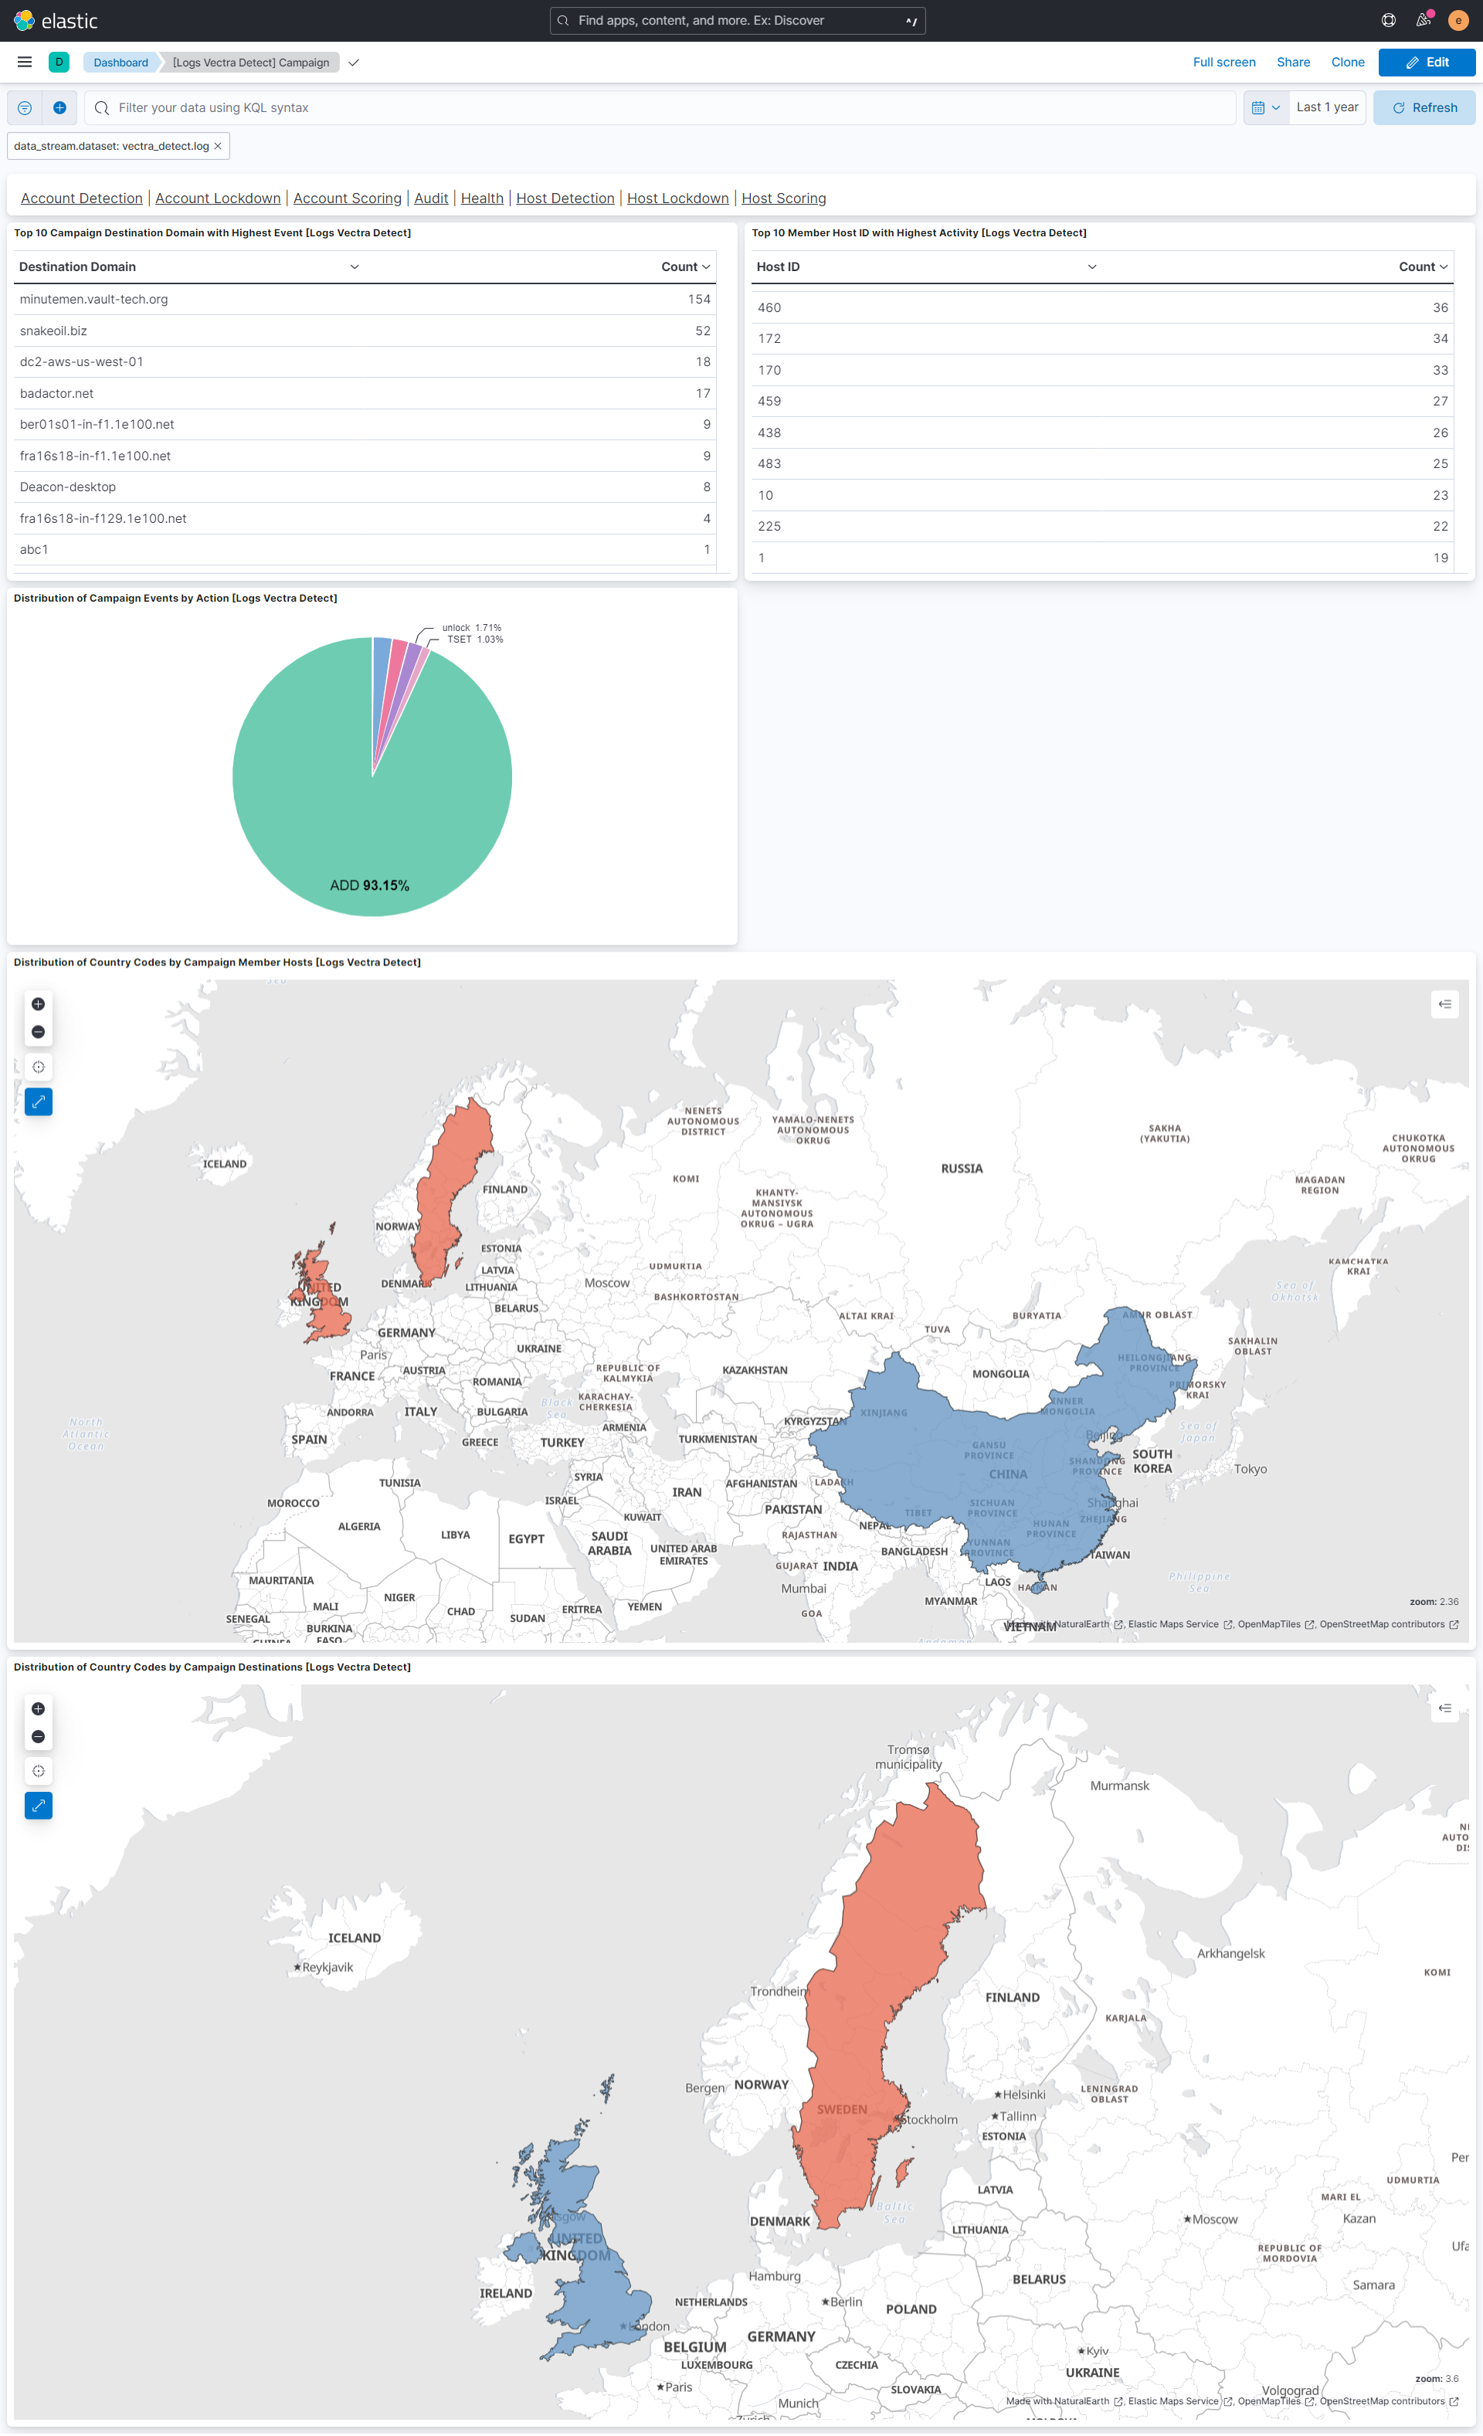Click the Dashboard breadcrumb
The height and width of the screenshot is (2436, 1483).
click(x=120, y=63)
